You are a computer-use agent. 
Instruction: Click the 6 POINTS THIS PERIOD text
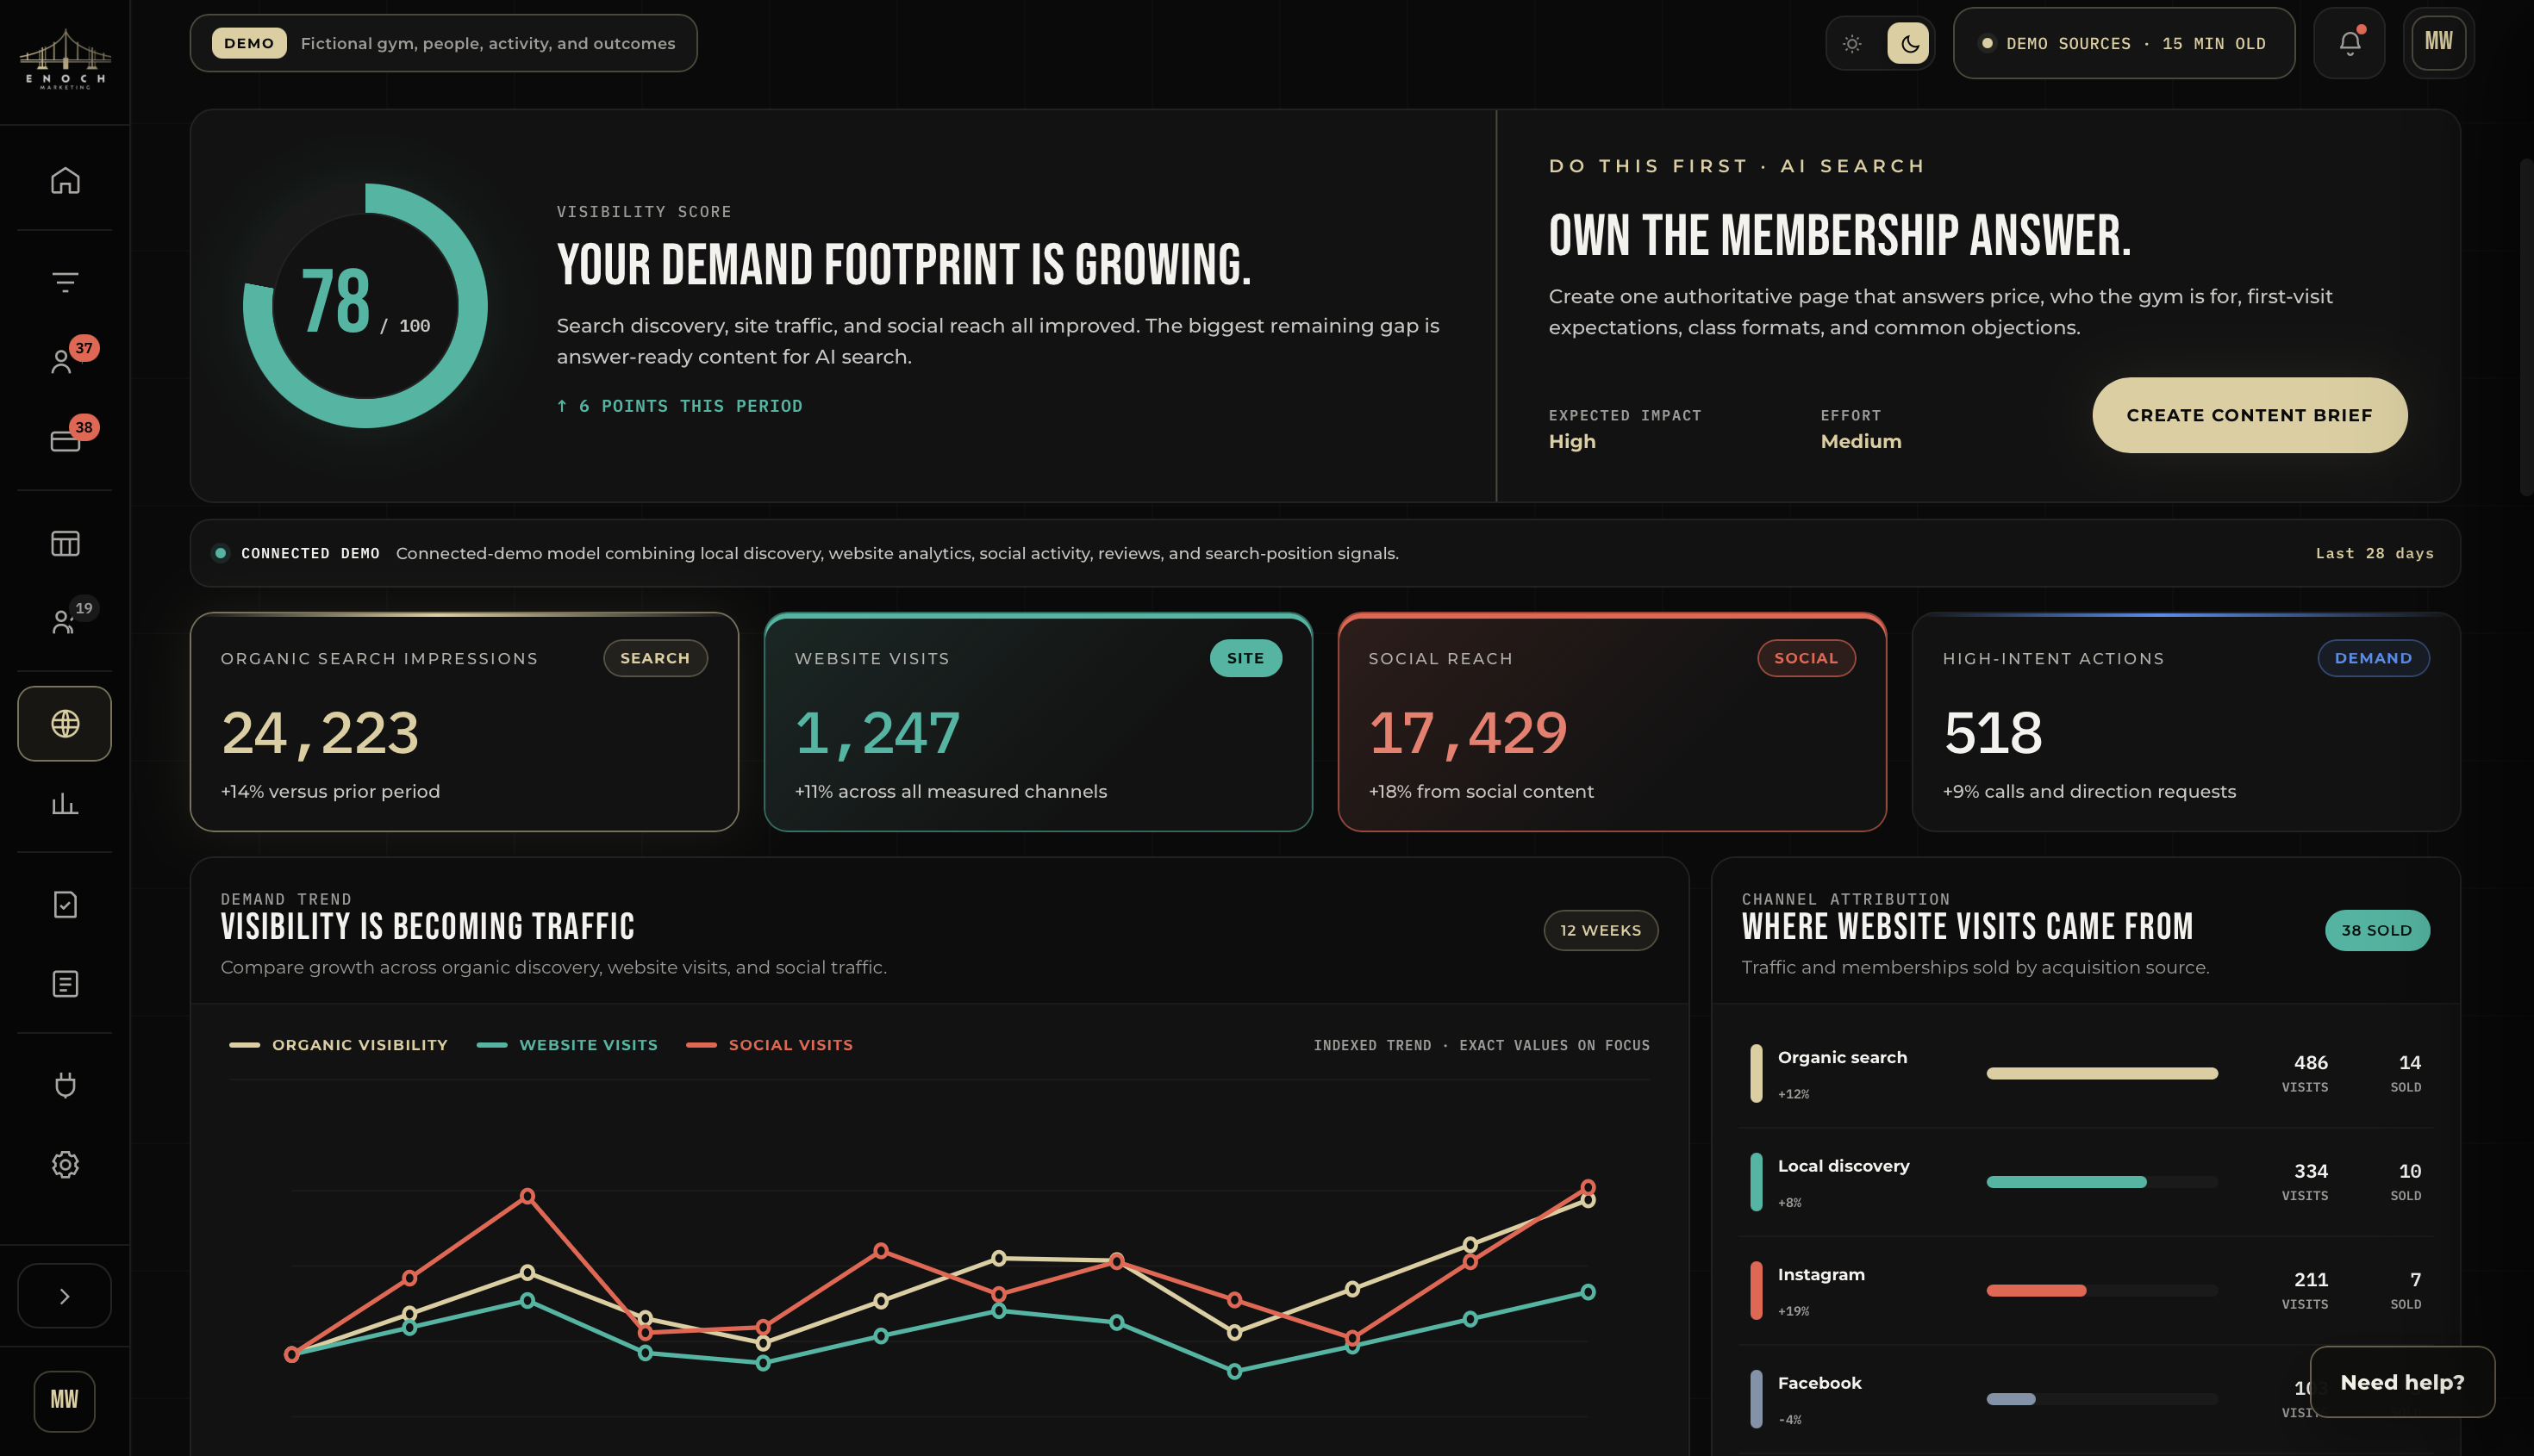tap(679, 406)
